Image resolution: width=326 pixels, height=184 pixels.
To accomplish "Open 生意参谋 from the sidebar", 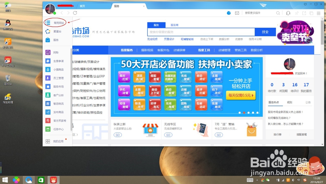I will 55,61.
